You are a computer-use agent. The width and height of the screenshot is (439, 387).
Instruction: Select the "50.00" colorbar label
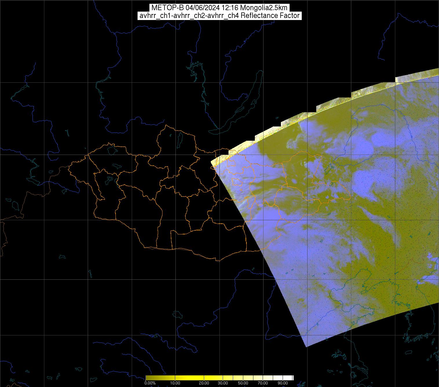pos(243,383)
